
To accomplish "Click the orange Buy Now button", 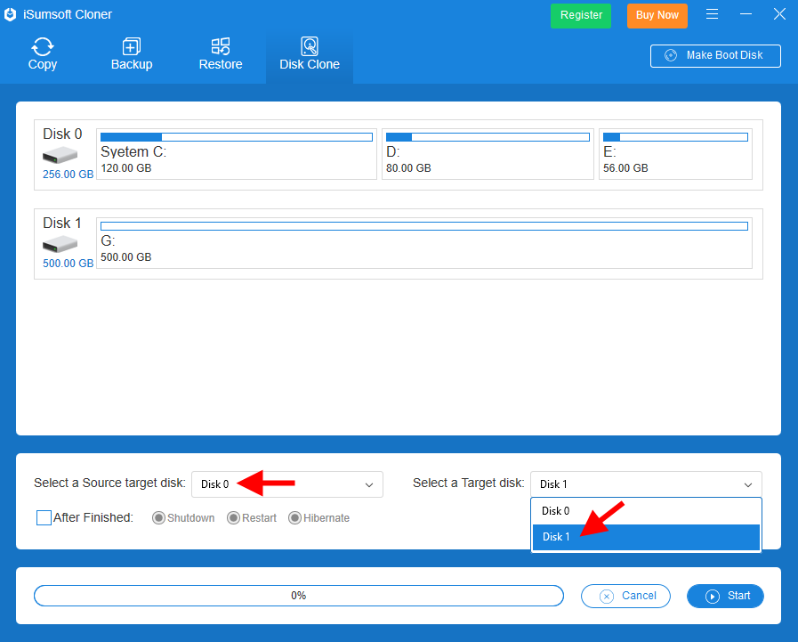I will pyautogui.click(x=657, y=16).
